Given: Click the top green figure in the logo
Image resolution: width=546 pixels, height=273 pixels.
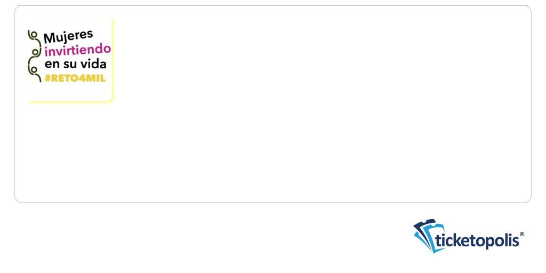Looking at the screenshot, I should click(34, 37).
